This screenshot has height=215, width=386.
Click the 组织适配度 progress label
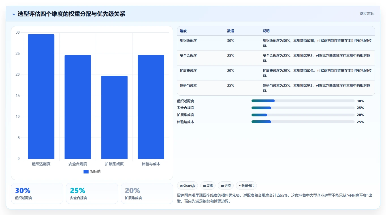[x=185, y=101]
